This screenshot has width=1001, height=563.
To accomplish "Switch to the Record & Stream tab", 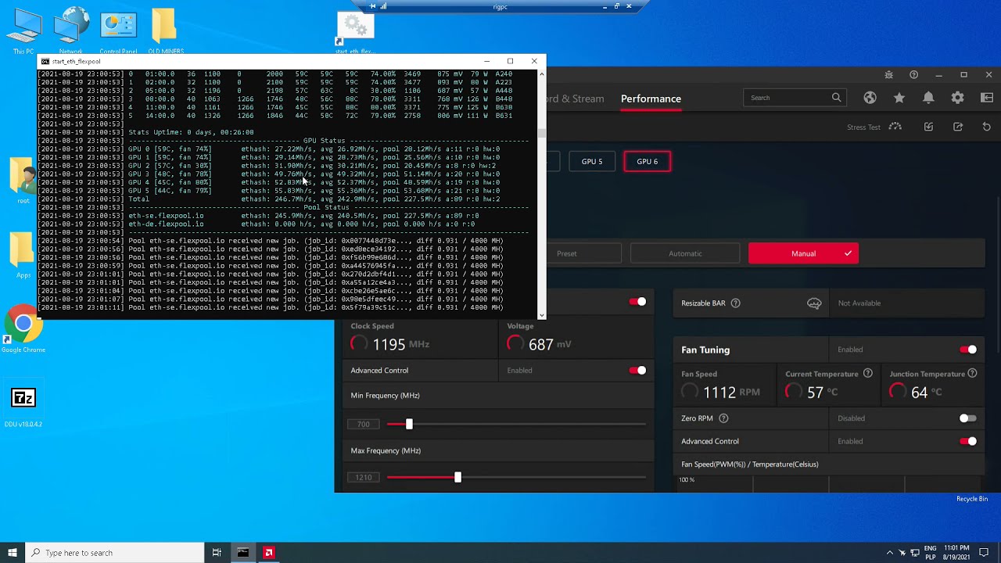I will coord(576,99).
